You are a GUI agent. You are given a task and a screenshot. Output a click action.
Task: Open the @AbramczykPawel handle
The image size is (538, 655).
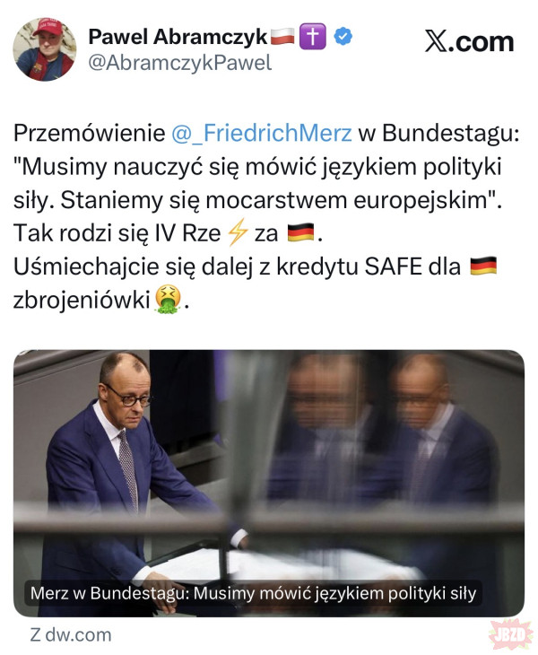pos(180,63)
